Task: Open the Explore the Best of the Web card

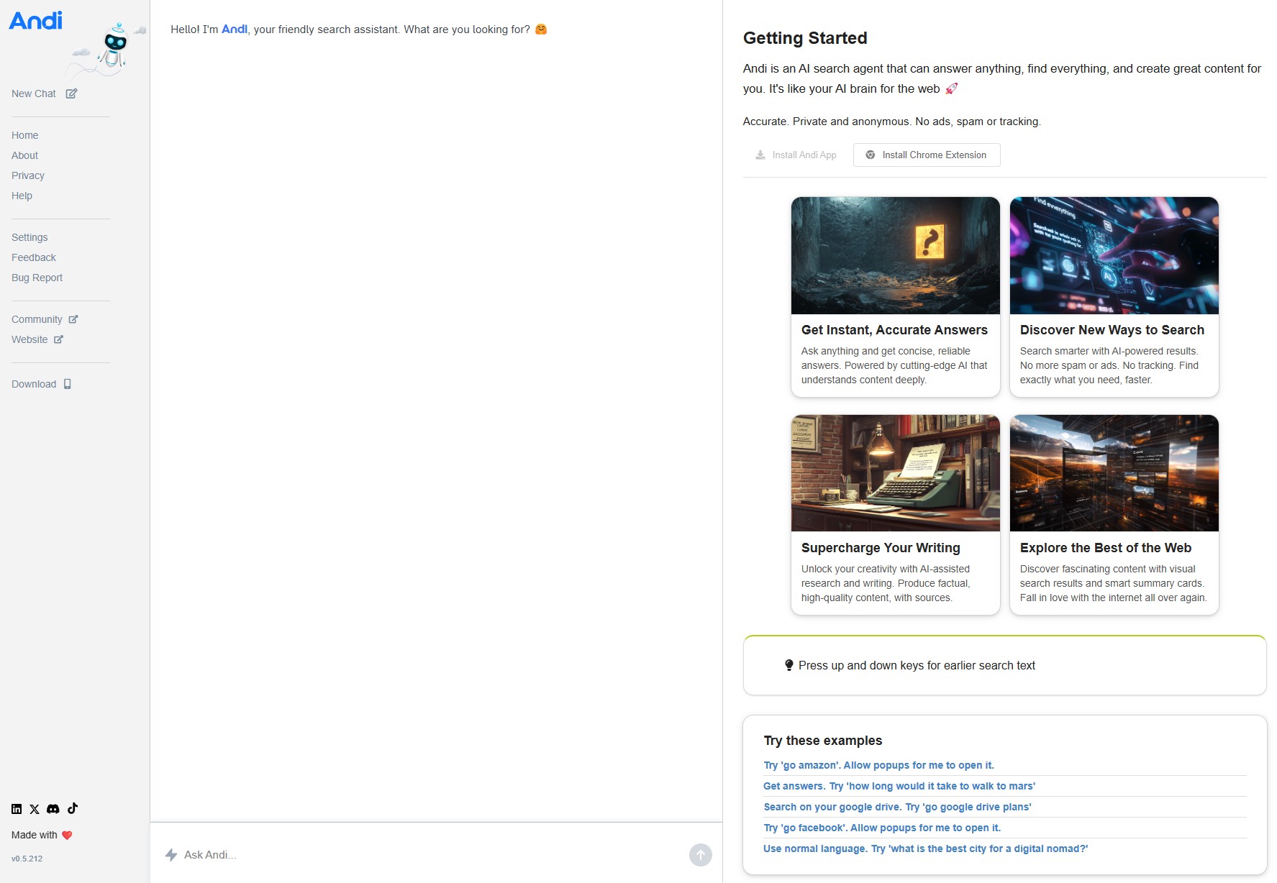Action: click(x=1114, y=515)
